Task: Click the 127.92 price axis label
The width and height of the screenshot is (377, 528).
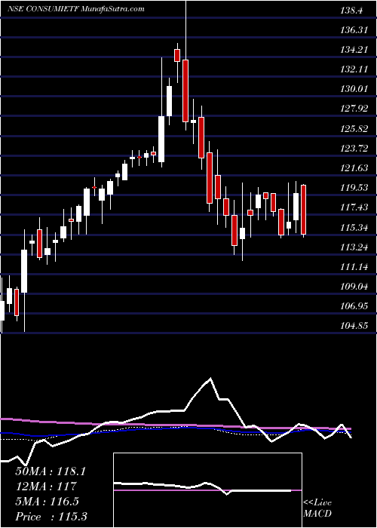Action: click(x=354, y=109)
